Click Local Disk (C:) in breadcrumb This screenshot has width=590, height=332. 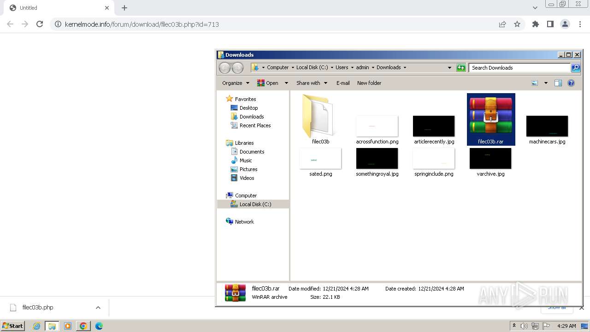coord(312,67)
